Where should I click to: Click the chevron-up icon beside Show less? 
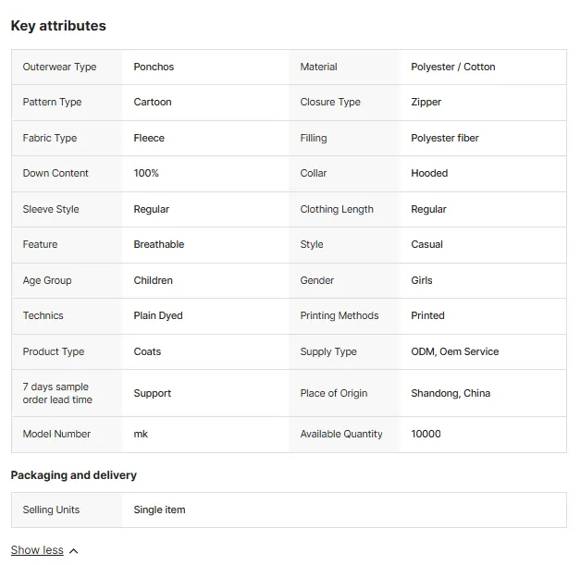point(74,551)
